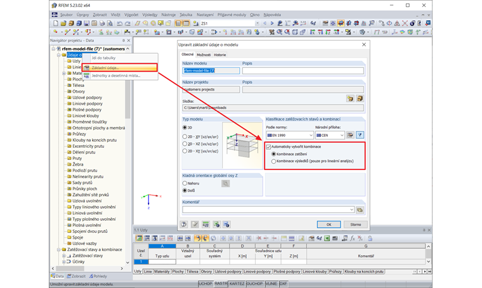
Task: Click the units and decimal places dialog icon
Action: pos(205,225)
